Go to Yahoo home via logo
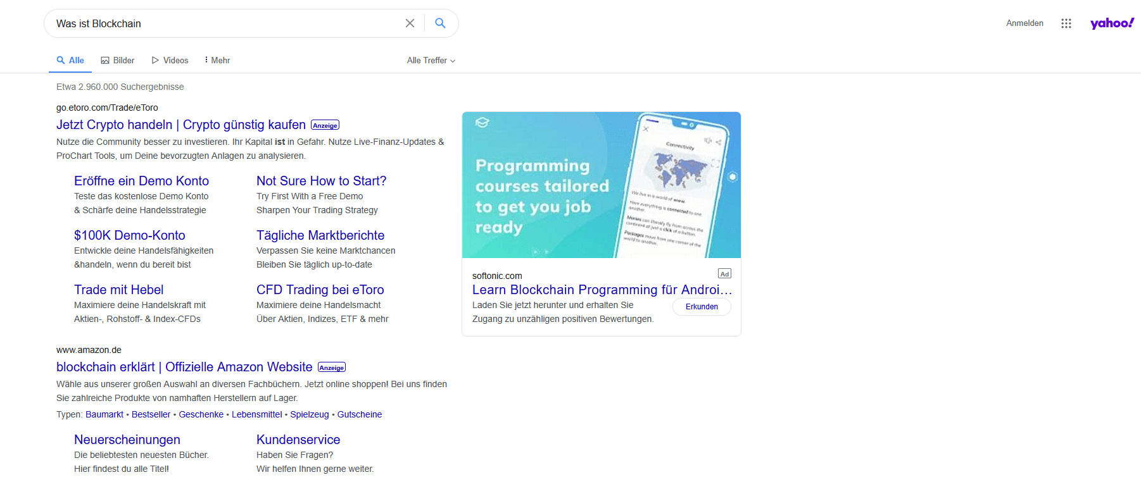 click(1112, 23)
